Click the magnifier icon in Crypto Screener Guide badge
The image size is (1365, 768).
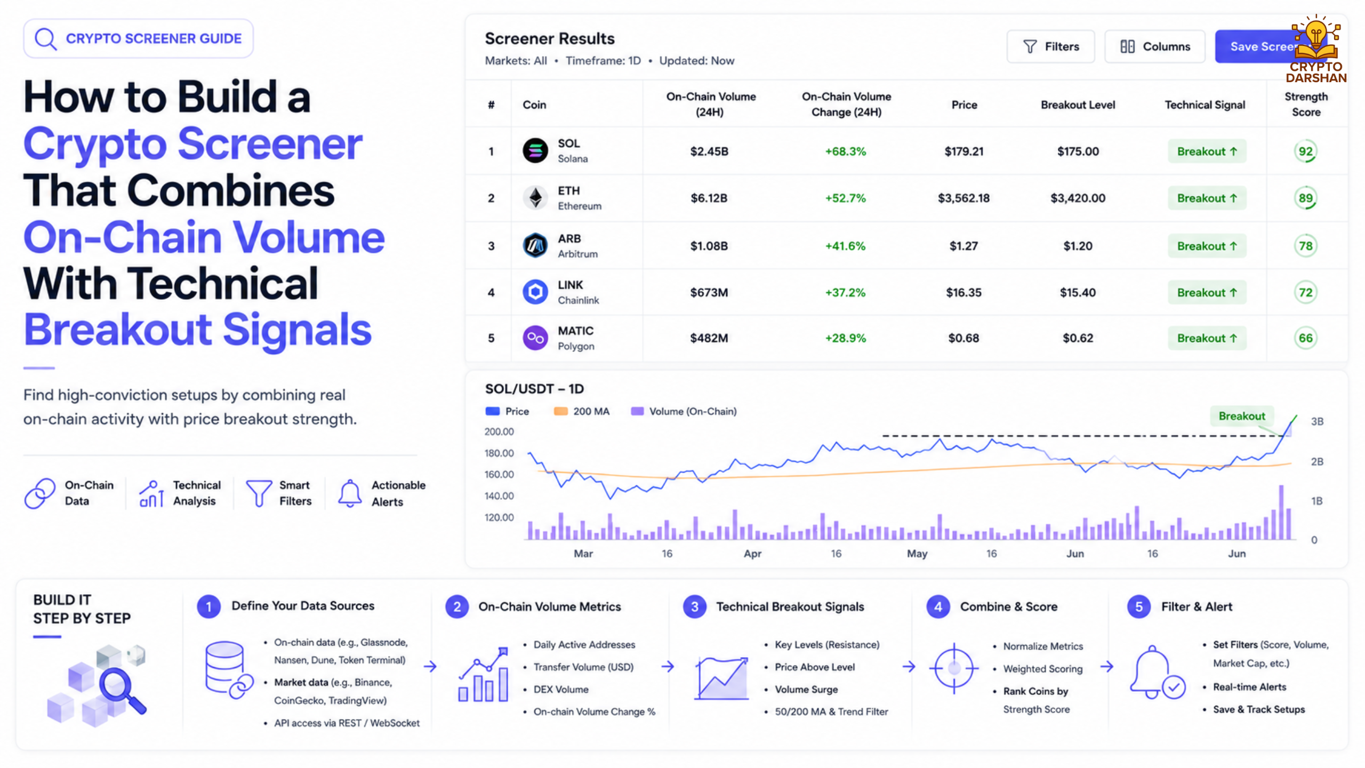click(46, 39)
